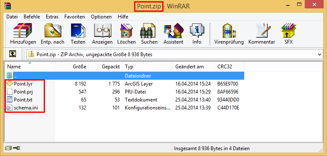327x156 pixels.
Task: Click the Point.txt document icon
Action: pos(10,100)
